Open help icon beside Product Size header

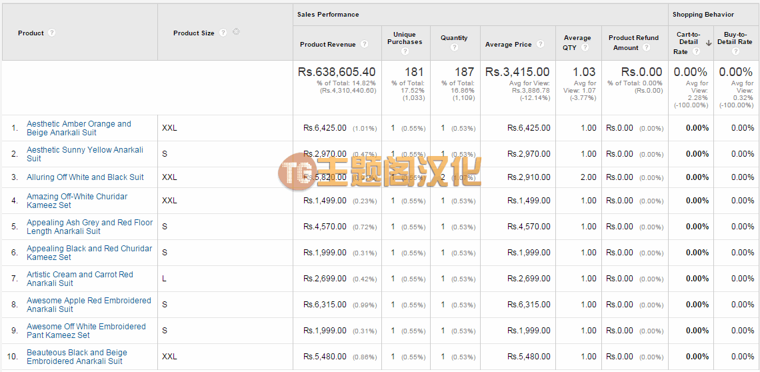(x=223, y=33)
